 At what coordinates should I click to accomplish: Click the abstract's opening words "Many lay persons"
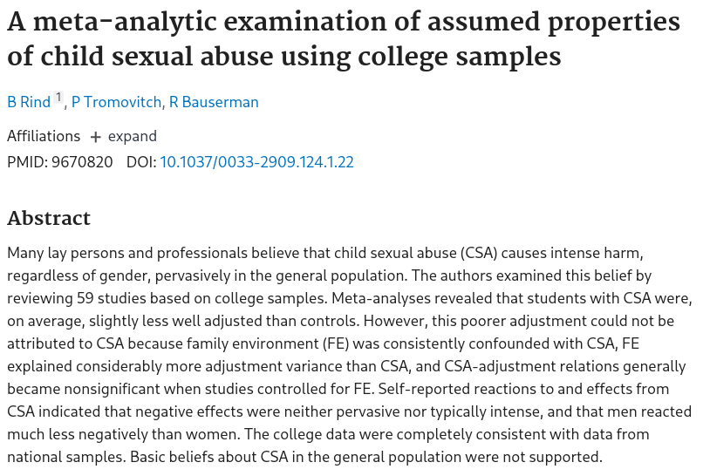click(61, 253)
